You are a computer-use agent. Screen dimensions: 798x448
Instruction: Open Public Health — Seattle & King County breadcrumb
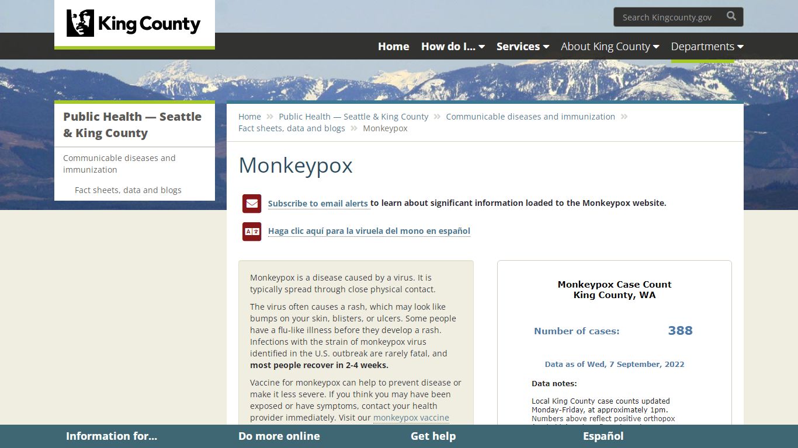pyautogui.click(x=353, y=117)
